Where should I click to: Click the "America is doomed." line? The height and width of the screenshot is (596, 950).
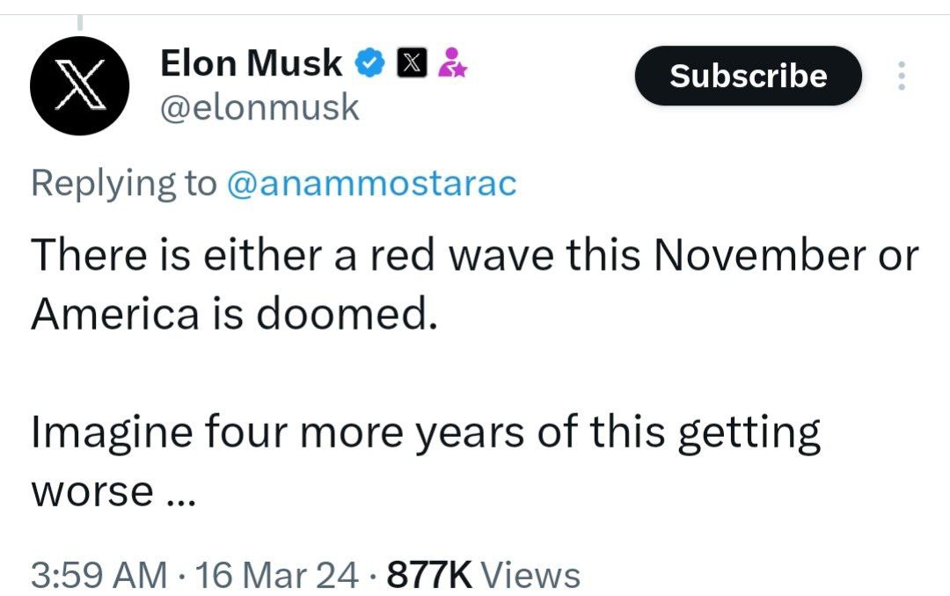pyautogui.click(x=234, y=313)
